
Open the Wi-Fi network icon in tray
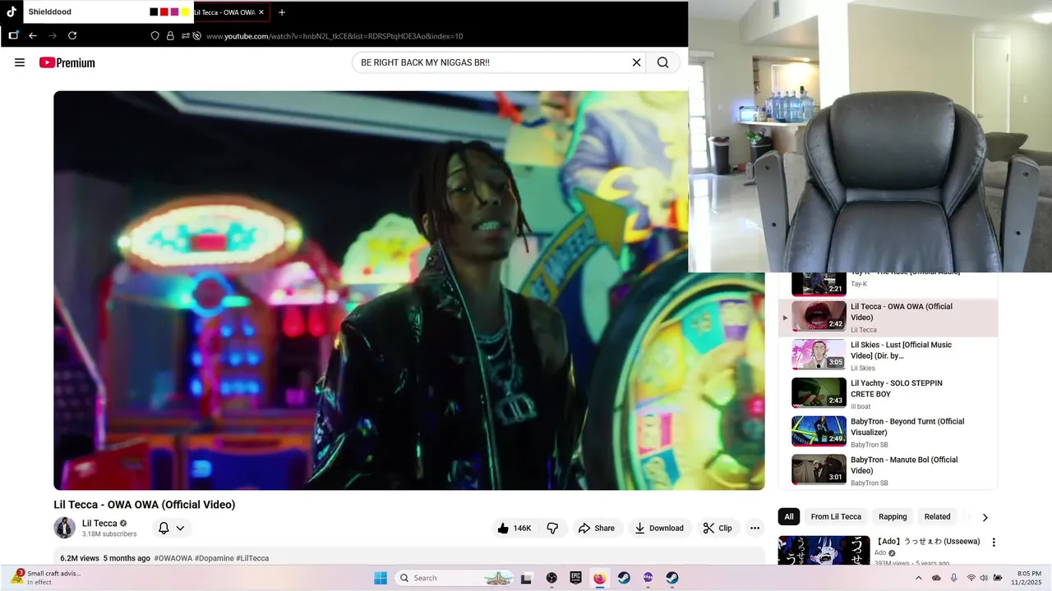click(x=971, y=578)
